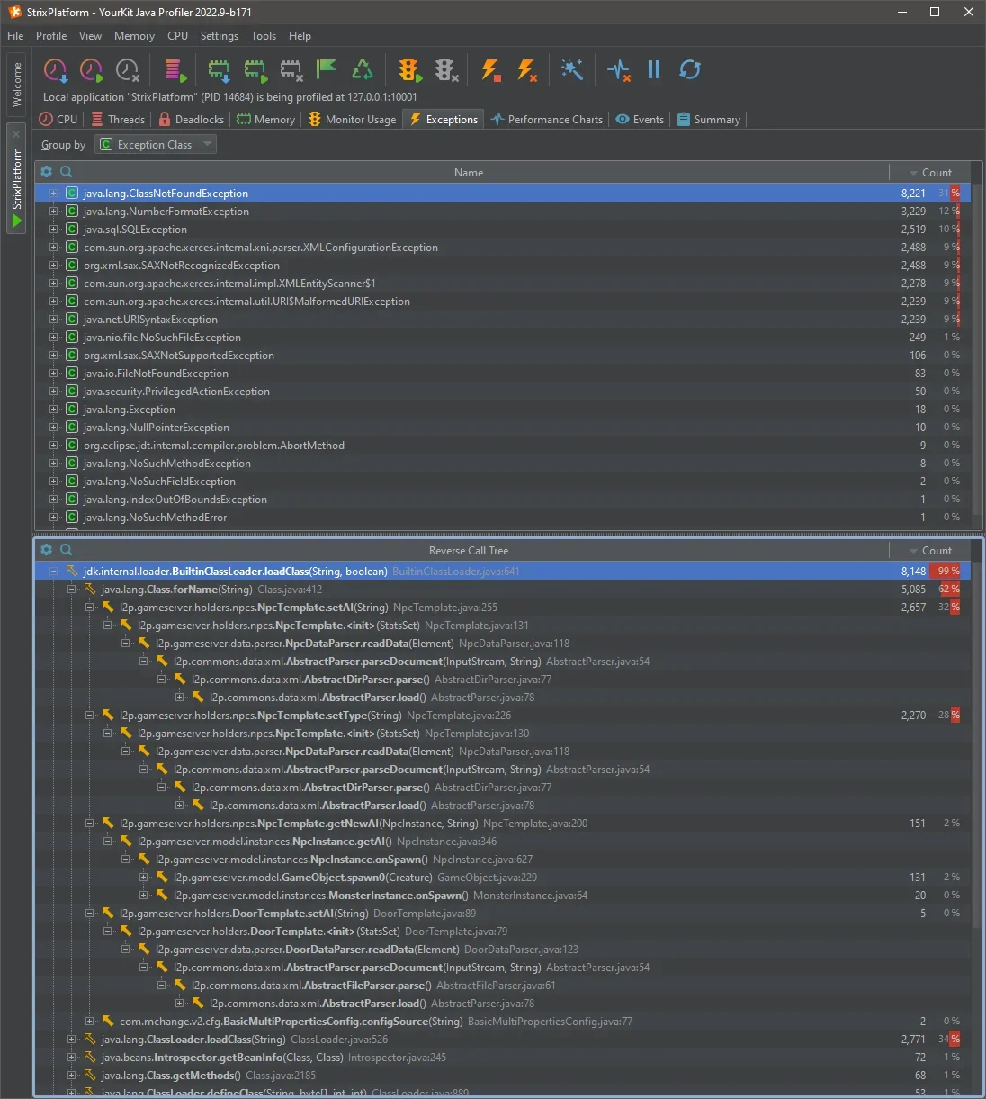Expand GameObject.spawn0(Creature) node

tap(144, 878)
